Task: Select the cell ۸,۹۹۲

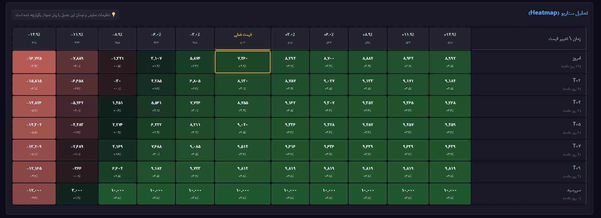Action: [450, 62]
